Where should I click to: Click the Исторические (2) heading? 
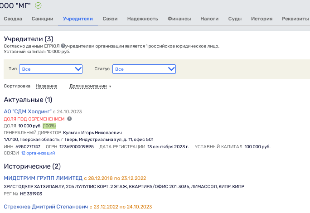tap(32, 166)
